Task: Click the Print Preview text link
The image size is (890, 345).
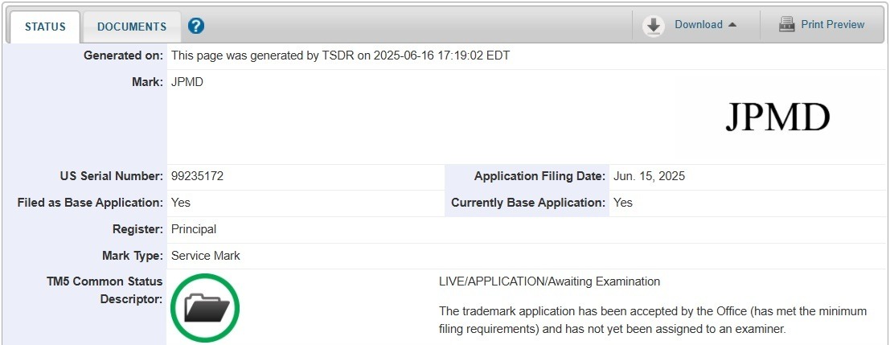Action: (832, 25)
